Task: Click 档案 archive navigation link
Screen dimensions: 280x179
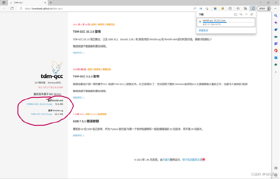Action: point(61,87)
